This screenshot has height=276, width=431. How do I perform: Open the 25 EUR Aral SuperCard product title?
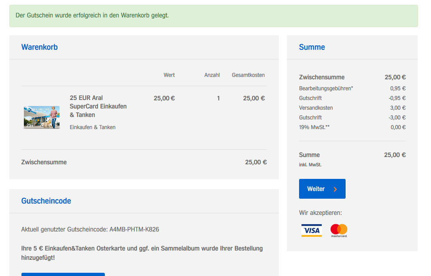(x=98, y=106)
